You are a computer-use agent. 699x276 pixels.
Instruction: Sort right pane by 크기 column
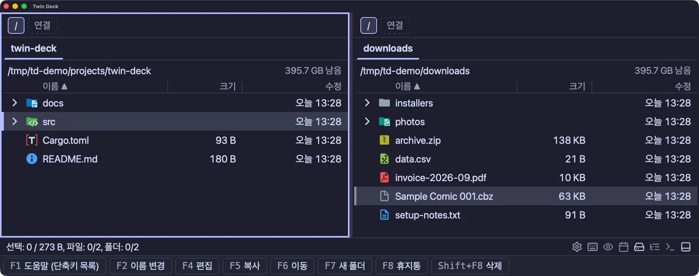[x=577, y=86]
